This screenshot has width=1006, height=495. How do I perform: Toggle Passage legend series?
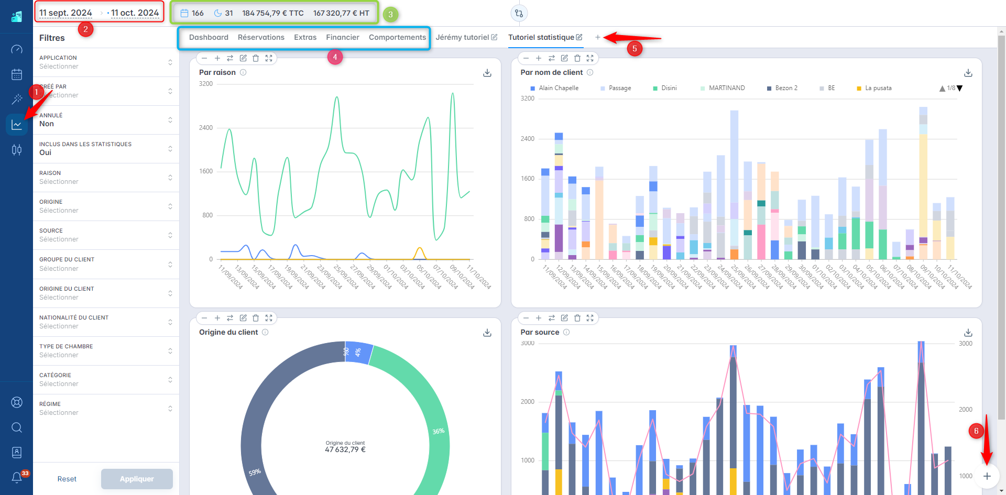pyautogui.click(x=616, y=88)
